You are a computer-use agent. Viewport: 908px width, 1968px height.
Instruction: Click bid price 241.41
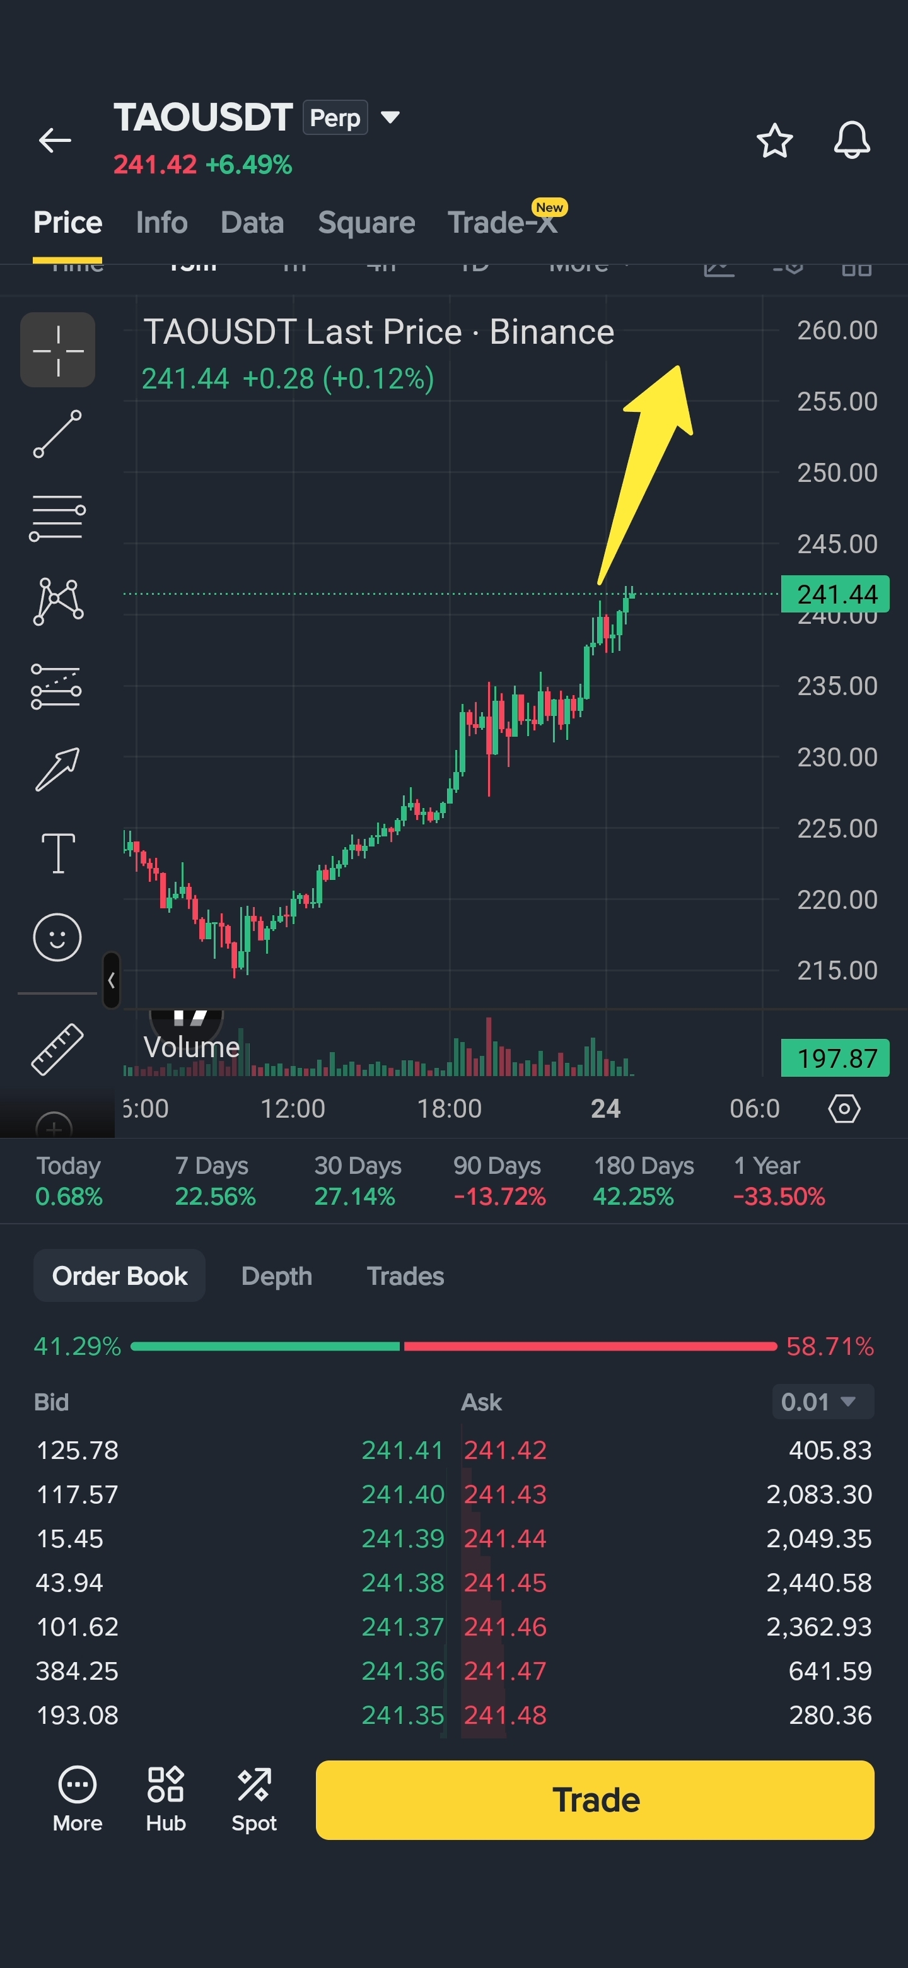click(x=402, y=1450)
